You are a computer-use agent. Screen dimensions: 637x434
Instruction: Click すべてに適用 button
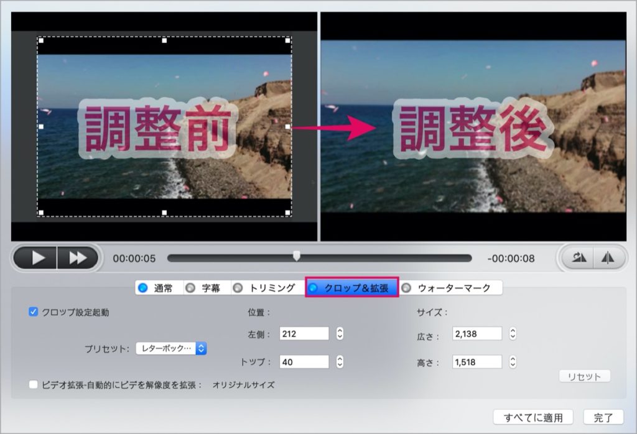(x=533, y=417)
